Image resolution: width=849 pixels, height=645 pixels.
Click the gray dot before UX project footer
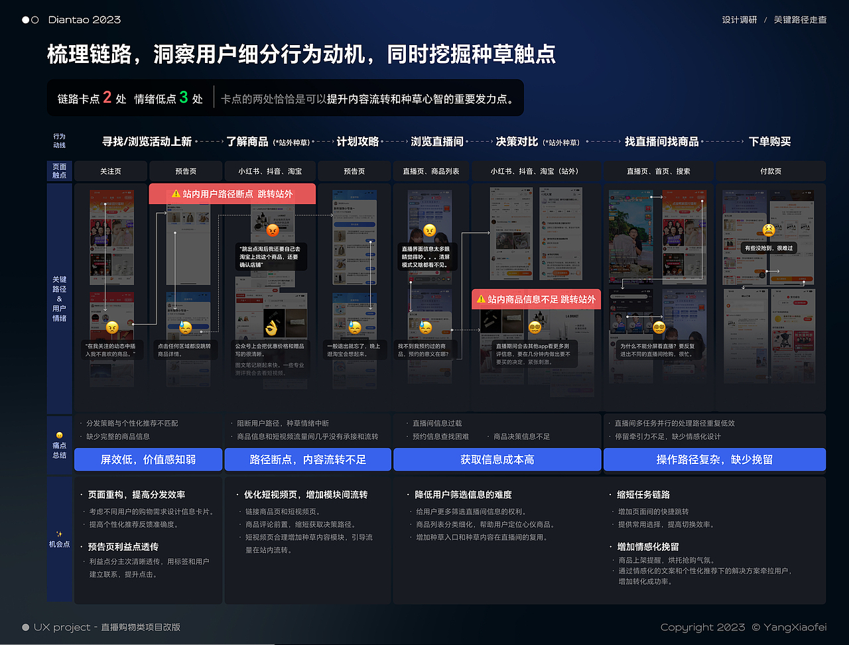coord(26,627)
